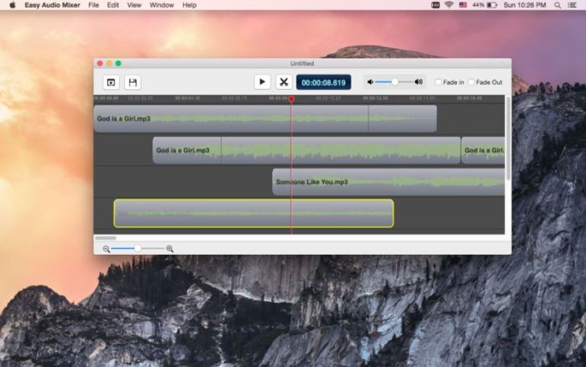The width and height of the screenshot is (586, 367).
Task: Open Spotlight search magnifier
Action: pyautogui.click(x=558, y=5)
